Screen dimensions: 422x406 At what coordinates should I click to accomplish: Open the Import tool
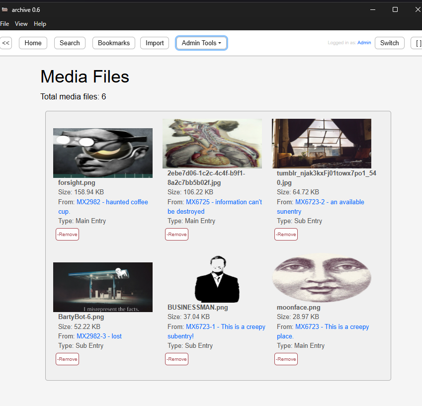[155, 43]
